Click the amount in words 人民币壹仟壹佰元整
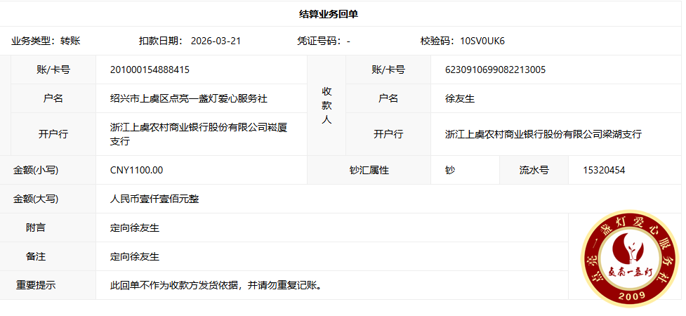 click(x=154, y=199)
